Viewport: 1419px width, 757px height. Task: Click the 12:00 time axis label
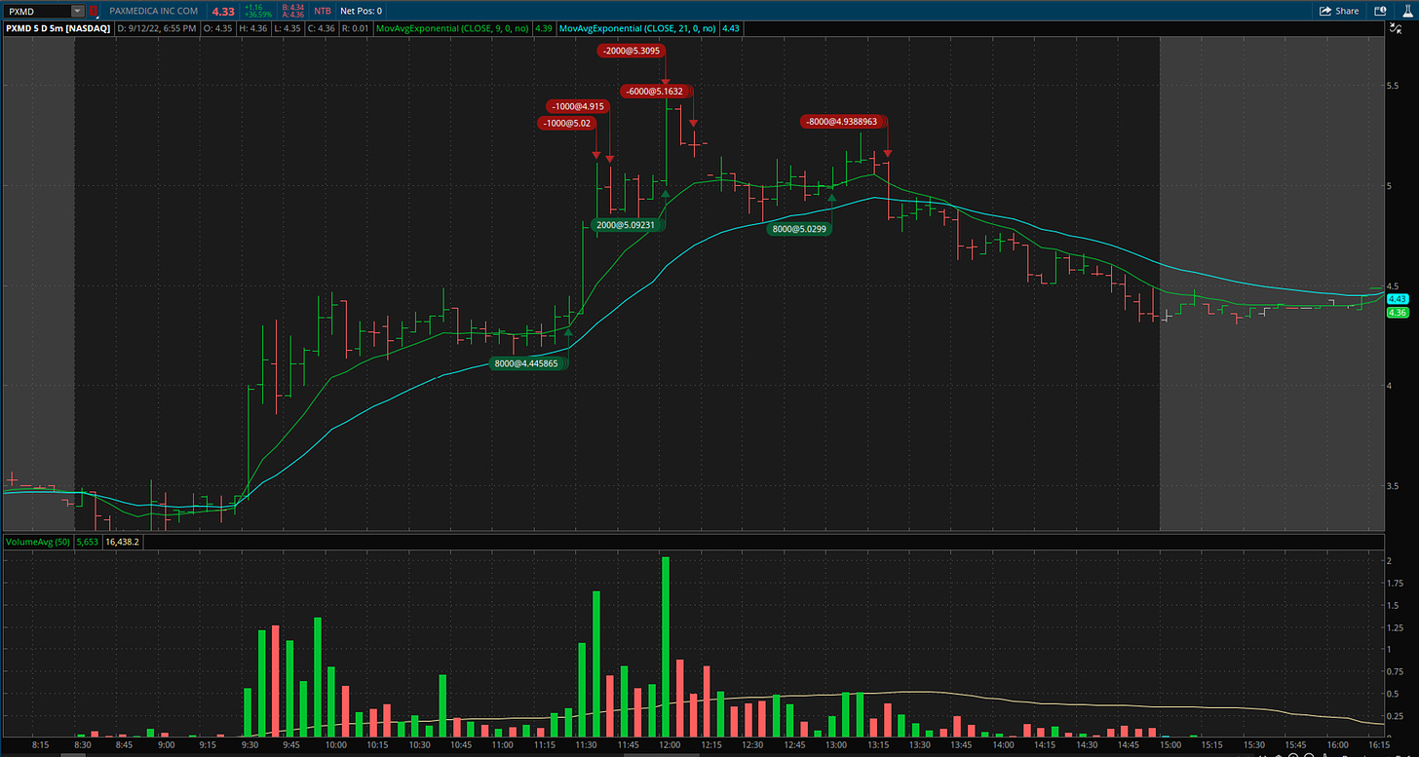click(670, 744)
